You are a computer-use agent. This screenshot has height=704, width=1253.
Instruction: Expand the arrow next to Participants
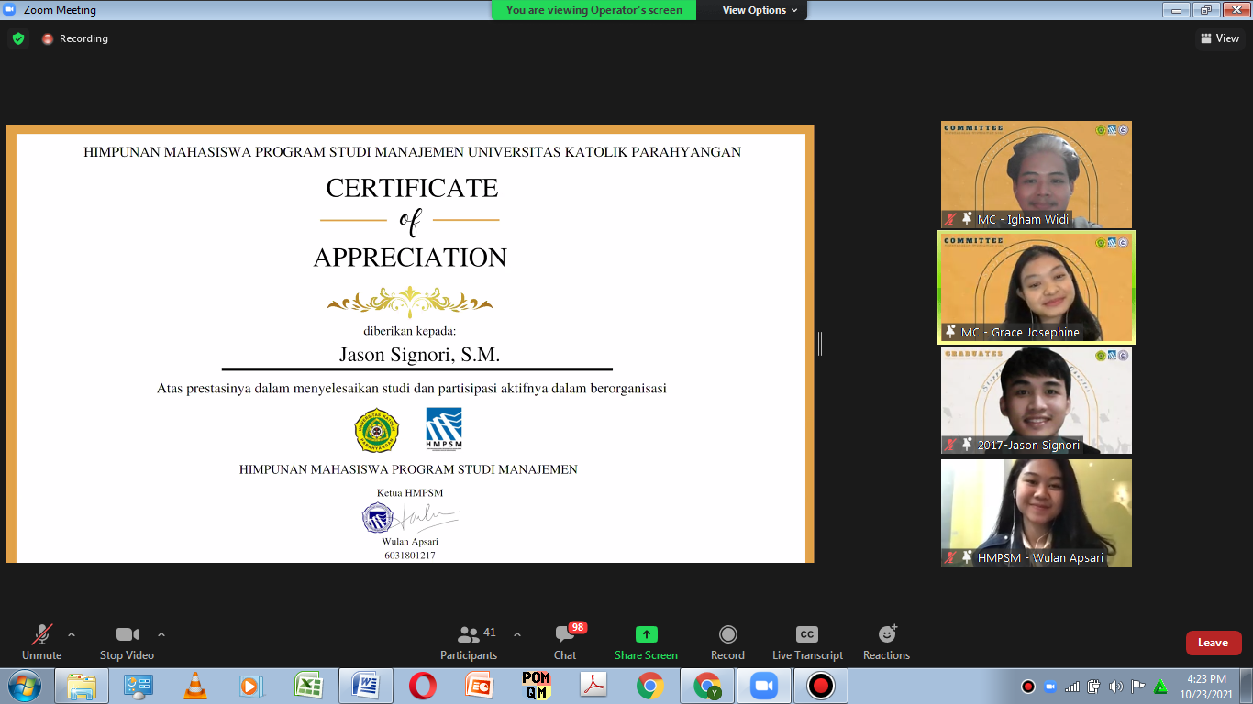point(516,634)
